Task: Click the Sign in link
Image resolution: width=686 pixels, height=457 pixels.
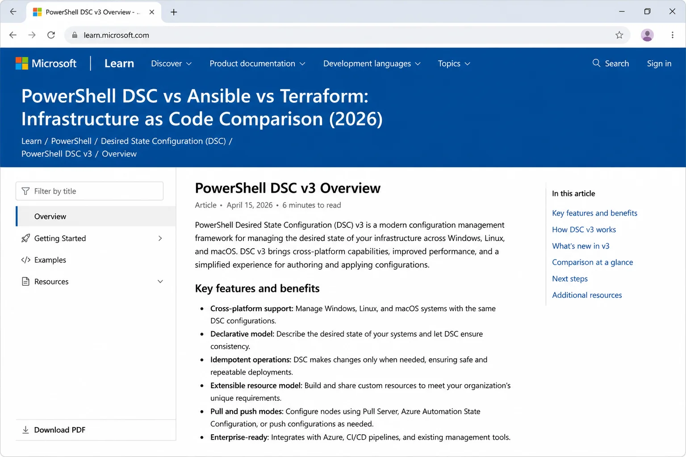Action: [x=659, y=63]
